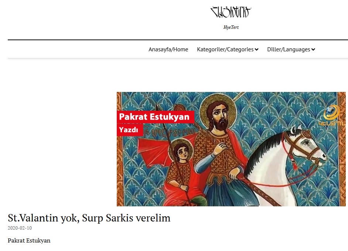Click the horse's red bridle tassel
The image size is (348, 251).
pyautogui.click(x=295, y=165)
